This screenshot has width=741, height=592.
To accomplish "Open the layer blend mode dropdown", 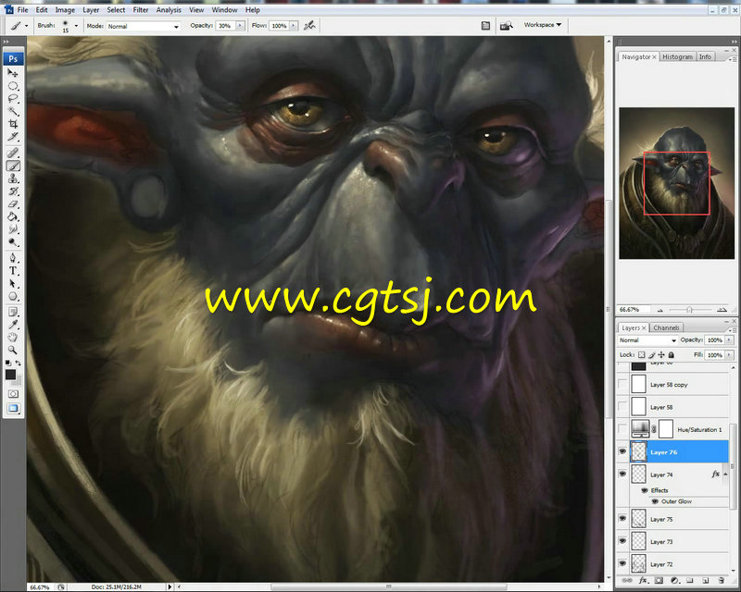I will tap(647, 339).
